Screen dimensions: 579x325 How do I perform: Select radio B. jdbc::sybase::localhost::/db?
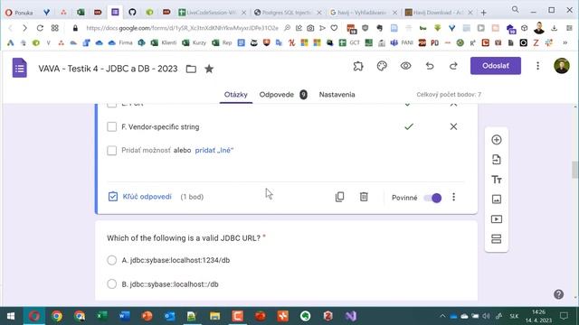[x=111, y=284]
